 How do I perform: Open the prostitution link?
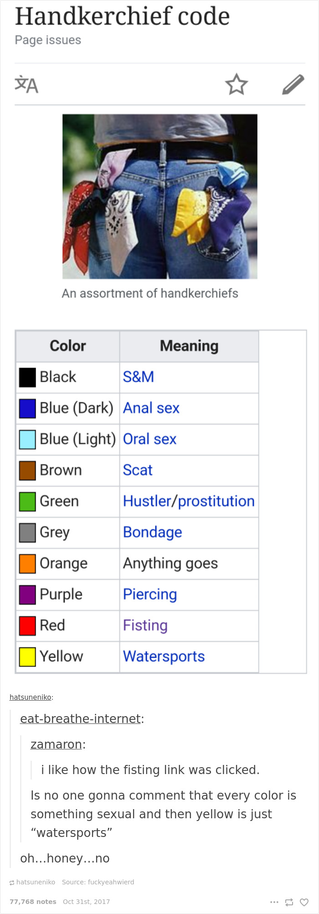(216, 501)
